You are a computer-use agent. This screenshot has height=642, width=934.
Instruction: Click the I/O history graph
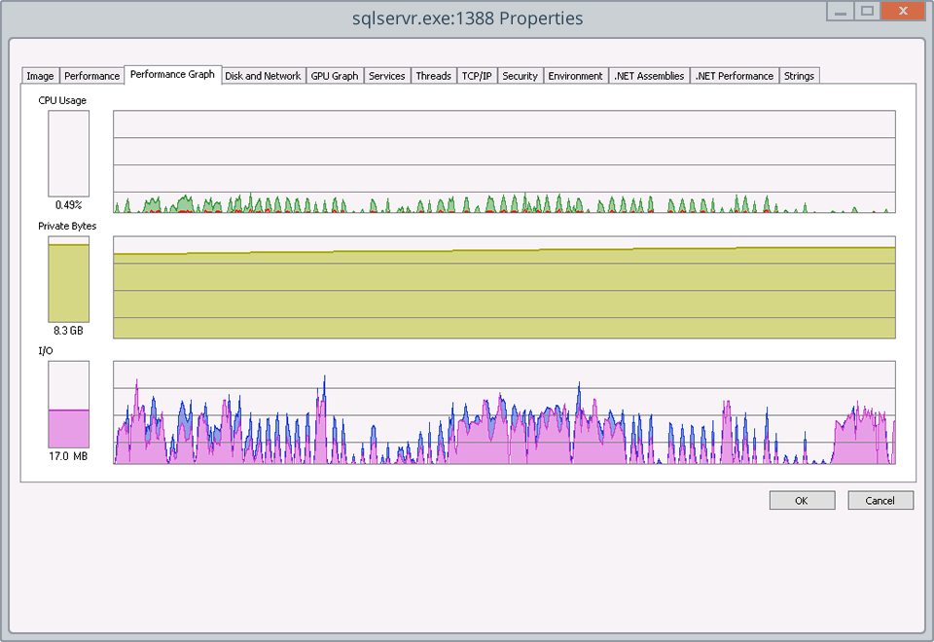(504, 412)
